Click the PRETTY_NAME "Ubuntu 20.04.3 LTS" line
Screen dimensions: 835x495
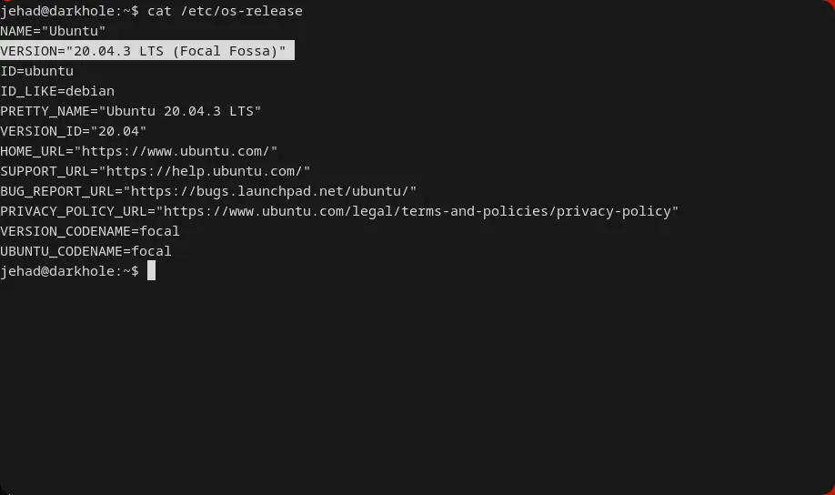tap(131, 111)
